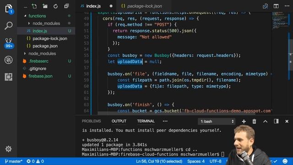Open explorer section's ellipsis menu
The image size is (293, 165).
(x=26, y=7)
